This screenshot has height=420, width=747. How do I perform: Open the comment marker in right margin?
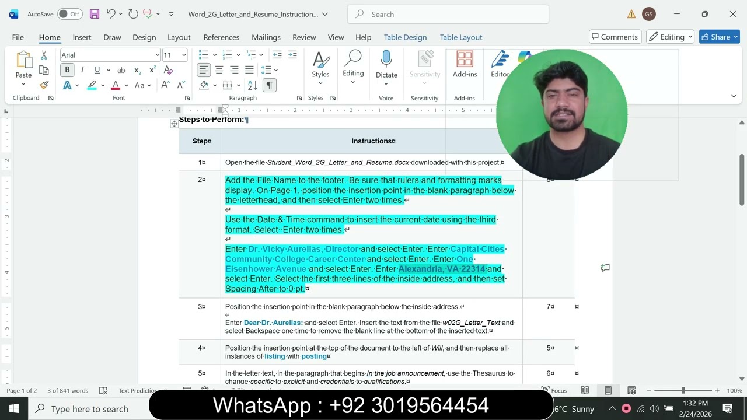click(x=605, y=268)
